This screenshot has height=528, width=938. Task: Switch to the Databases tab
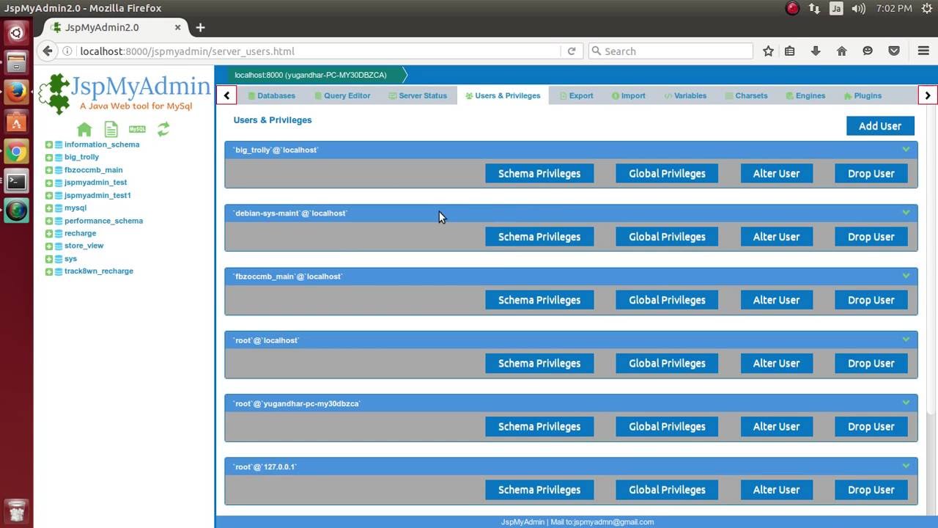point(271,95)
